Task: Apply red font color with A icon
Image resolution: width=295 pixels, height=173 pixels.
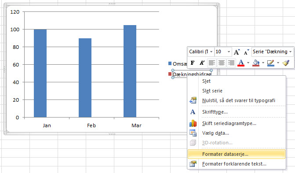Action: coord(241,63)
